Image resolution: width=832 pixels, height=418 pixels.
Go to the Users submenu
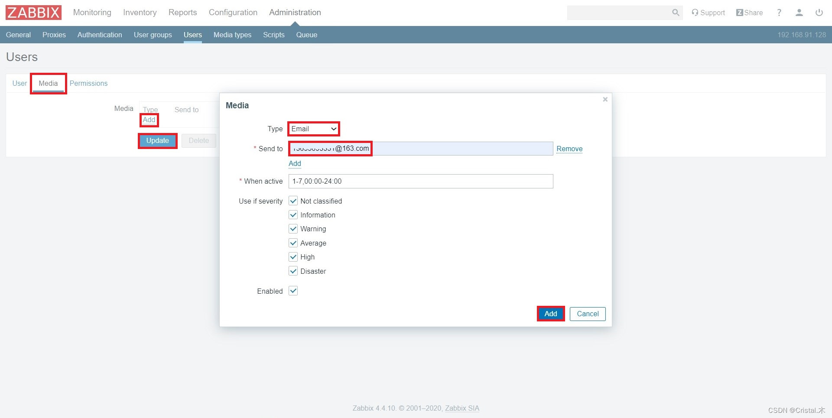[x=193, y=35]
